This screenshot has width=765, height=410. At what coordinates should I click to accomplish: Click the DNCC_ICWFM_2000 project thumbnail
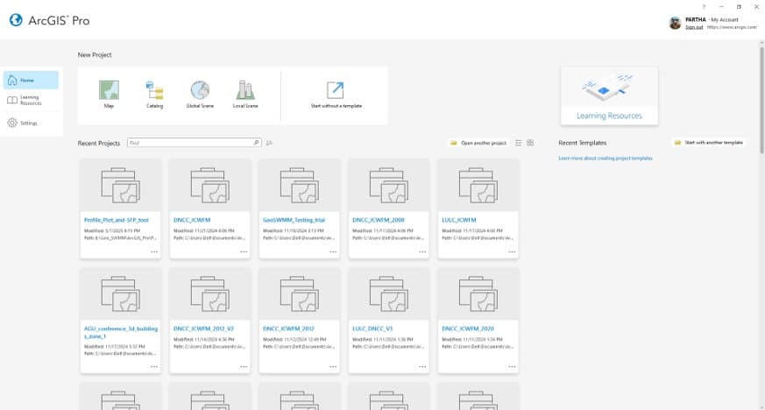389,185
